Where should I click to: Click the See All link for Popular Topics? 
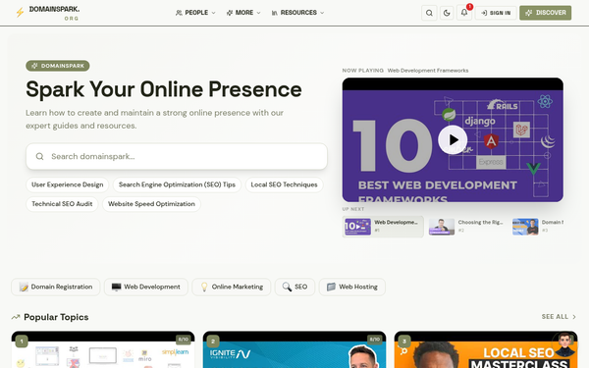(559, 317)
